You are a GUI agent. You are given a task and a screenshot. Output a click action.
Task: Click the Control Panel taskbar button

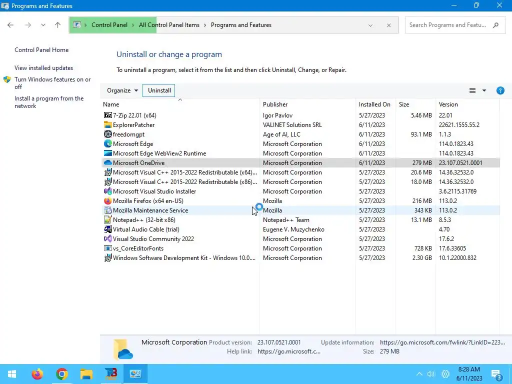[x=135, y=374]
